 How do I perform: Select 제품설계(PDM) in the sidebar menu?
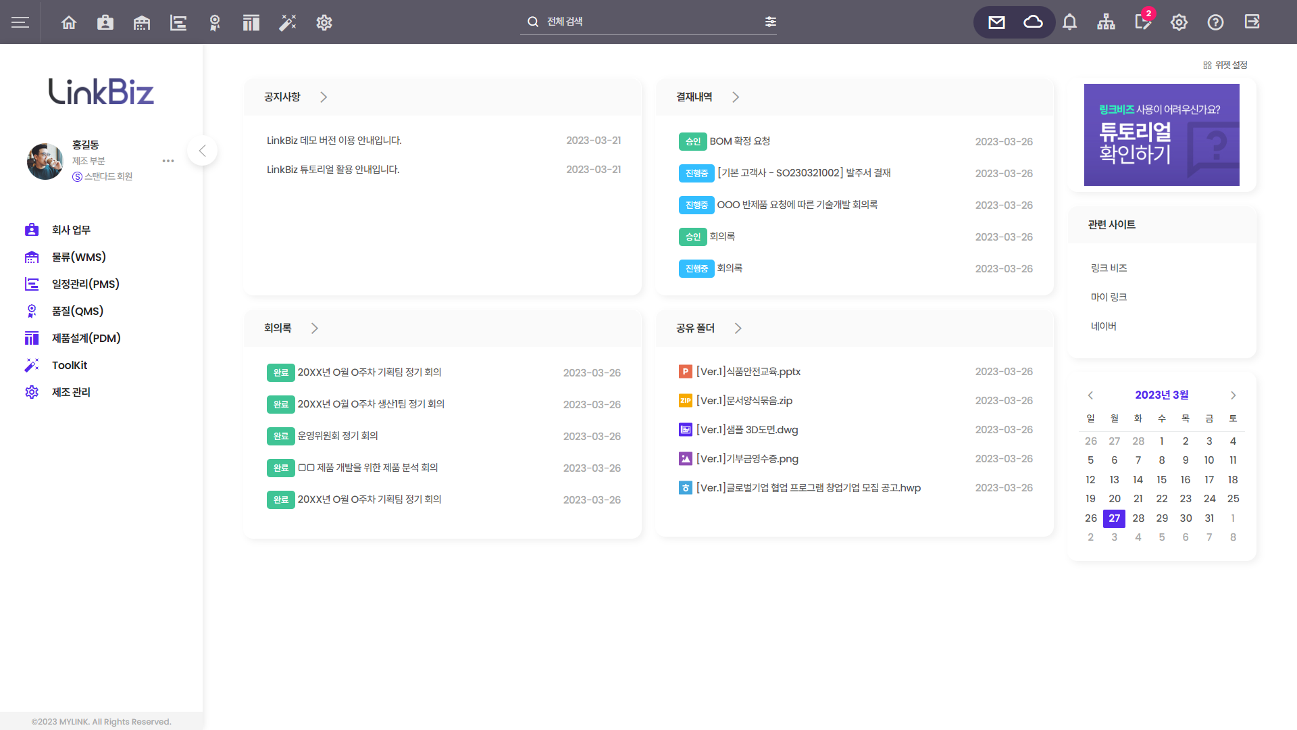tap(86, 338)
